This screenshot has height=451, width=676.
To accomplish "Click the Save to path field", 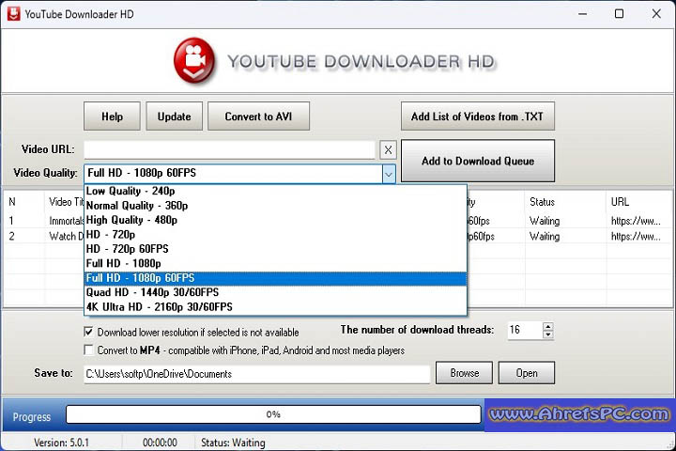I will 257,374.
